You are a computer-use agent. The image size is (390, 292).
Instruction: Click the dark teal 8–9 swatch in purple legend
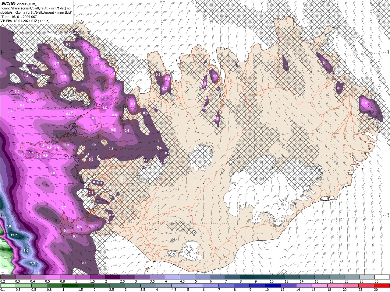tap(247, 277)
